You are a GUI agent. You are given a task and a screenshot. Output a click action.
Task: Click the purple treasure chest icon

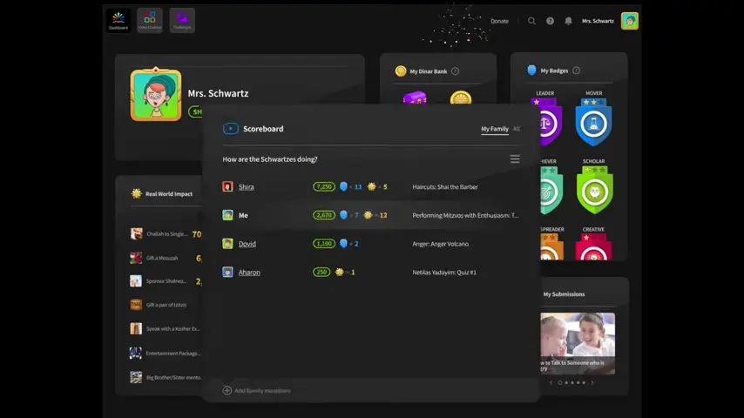click(415, 98)
